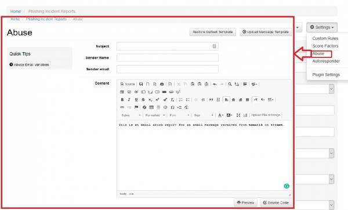Apply Italic formatting in the editor
The image size is (348, 210).
click(129, 100)
